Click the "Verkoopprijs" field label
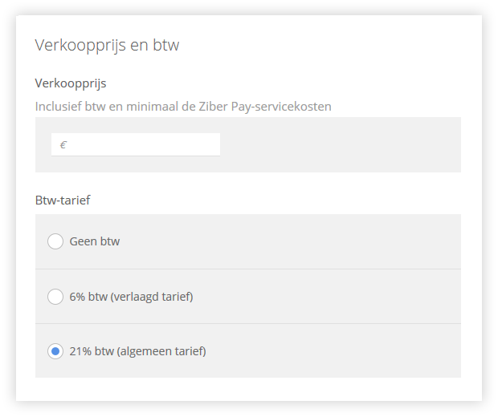The height and width of the screenshot is (417, 498). click(x=71, y=83)
